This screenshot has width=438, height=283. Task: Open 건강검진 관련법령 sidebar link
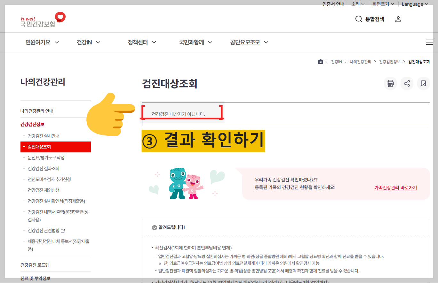[44, 231]
